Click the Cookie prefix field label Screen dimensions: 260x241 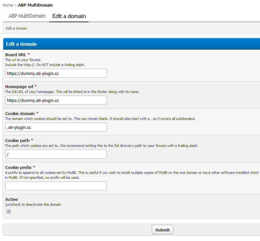point(18,167)
